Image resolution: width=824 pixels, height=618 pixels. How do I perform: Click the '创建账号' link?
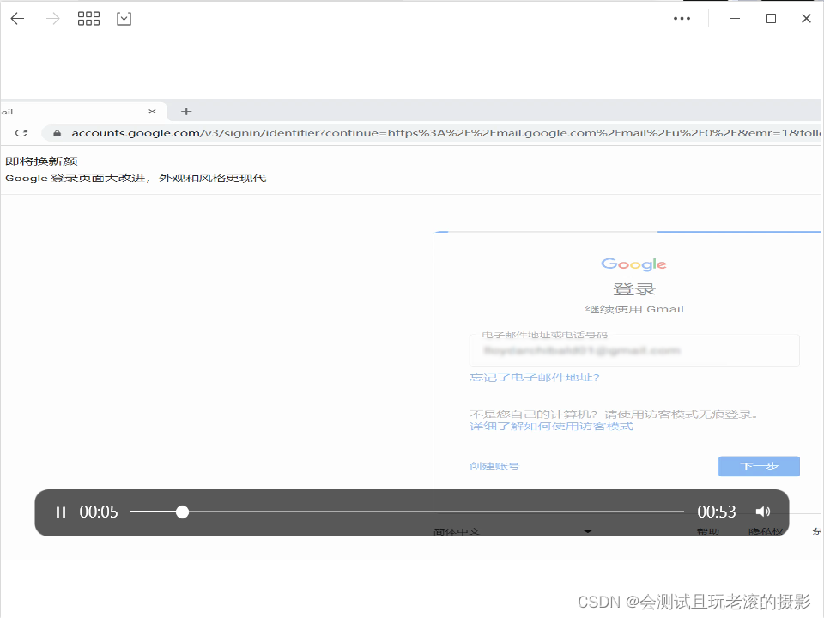click(494, 466)
